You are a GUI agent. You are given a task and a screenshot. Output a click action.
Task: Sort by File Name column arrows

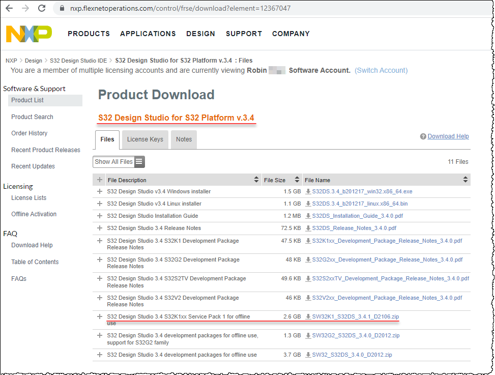[465, 180]
